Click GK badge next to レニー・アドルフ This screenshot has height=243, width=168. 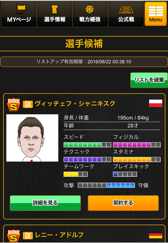tap(28, 236)
